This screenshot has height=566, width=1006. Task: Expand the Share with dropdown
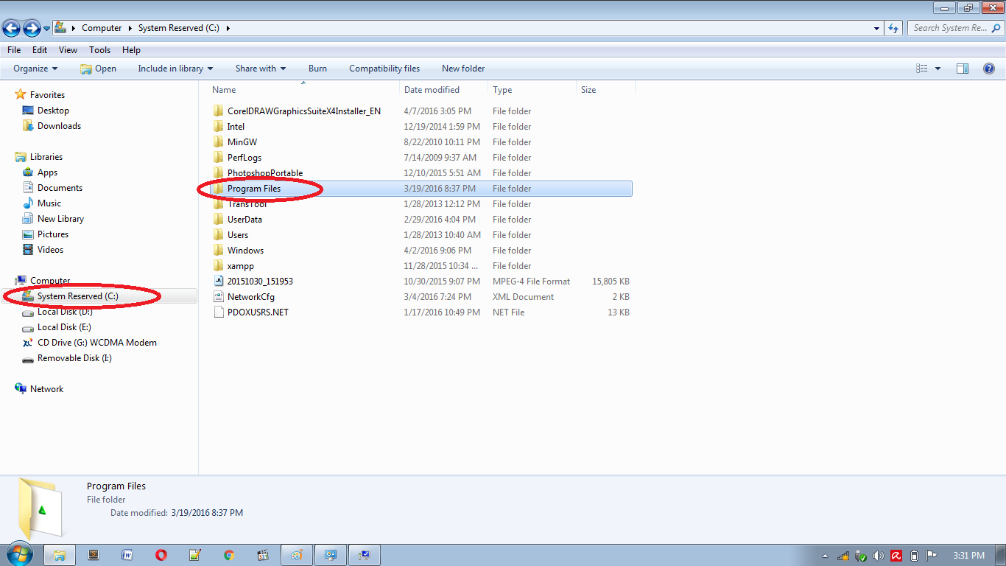[x=261, y=69]
